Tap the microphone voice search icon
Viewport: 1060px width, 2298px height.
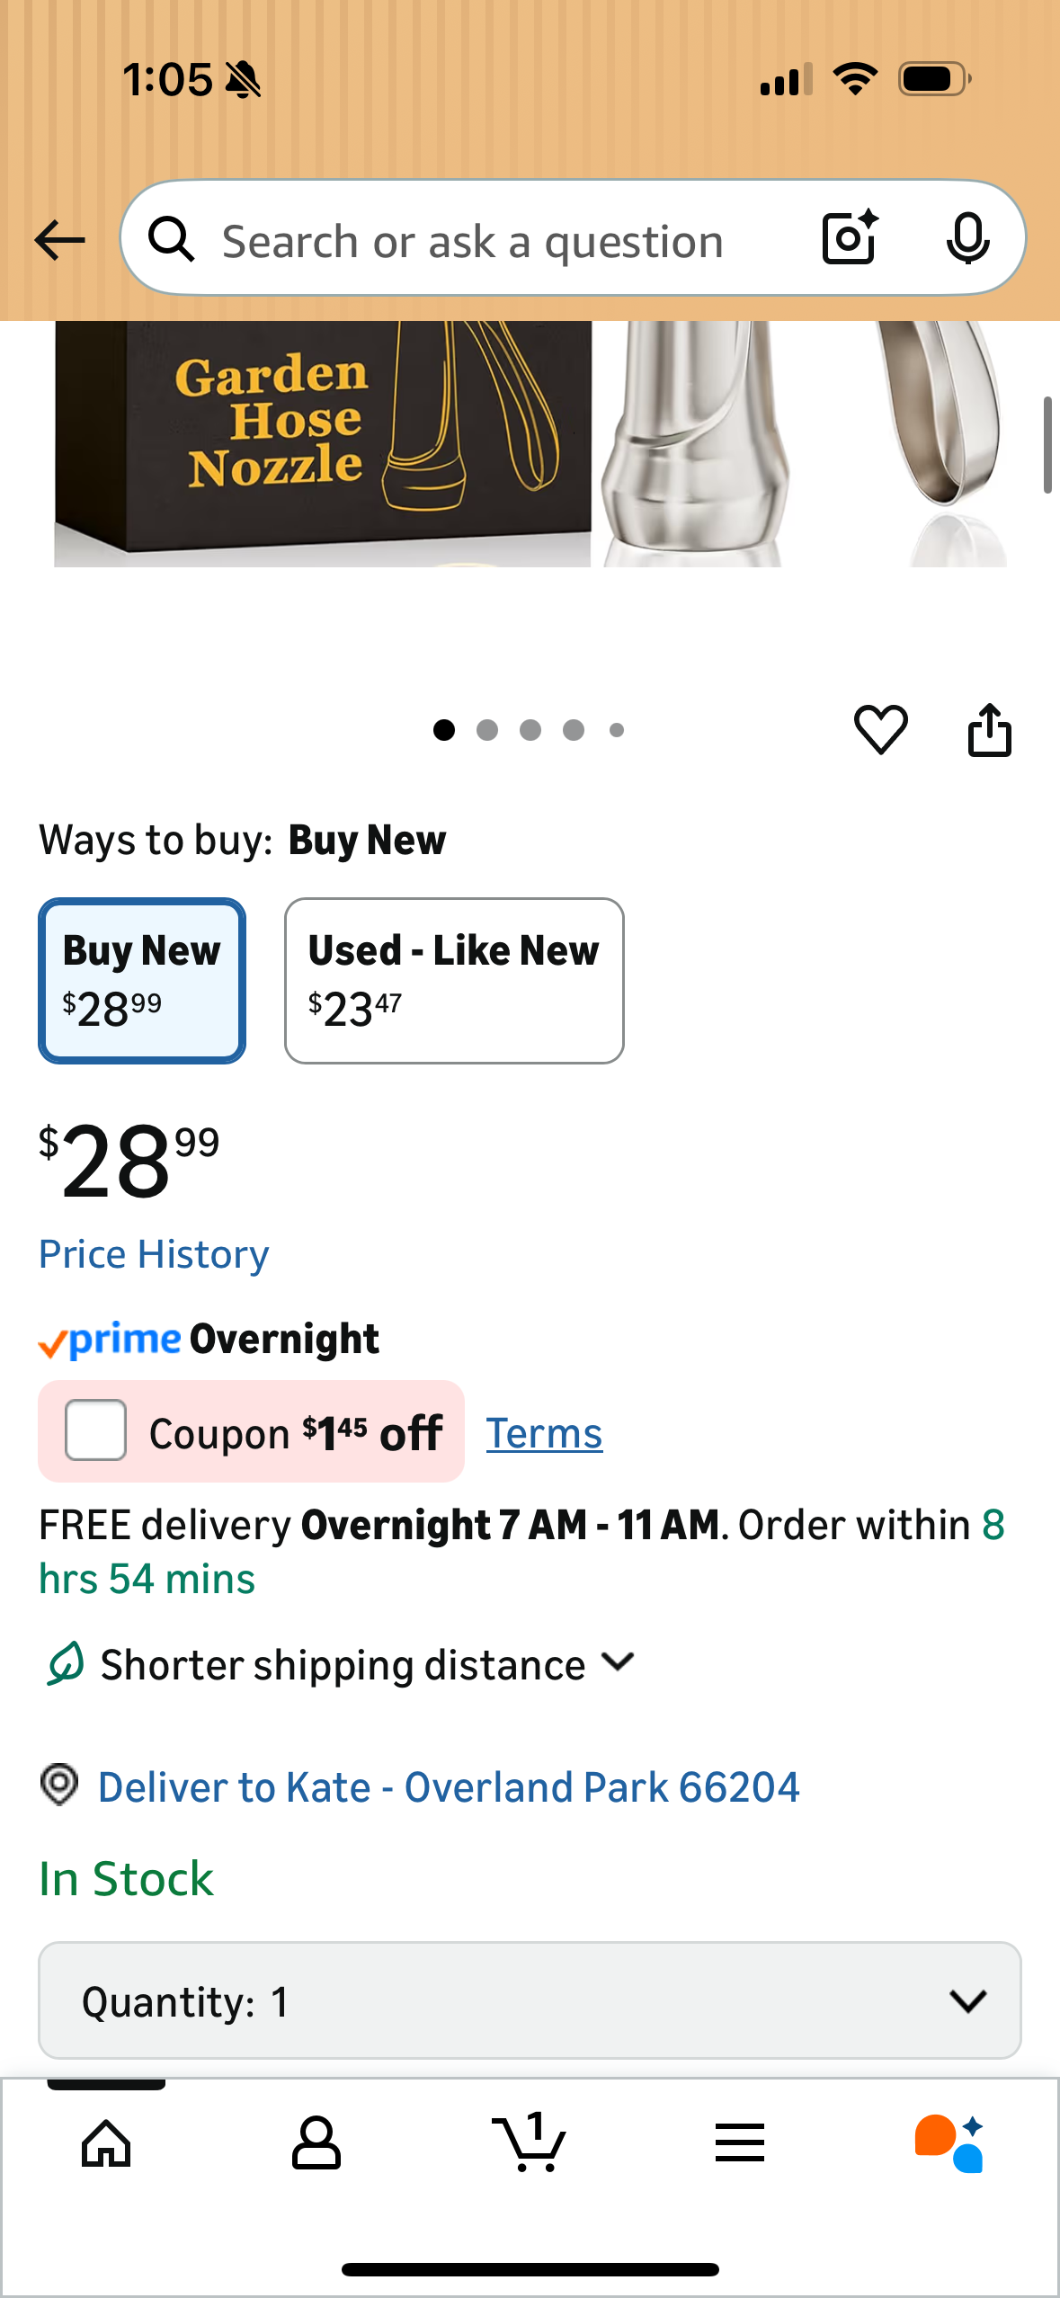[x=967, y=238]
